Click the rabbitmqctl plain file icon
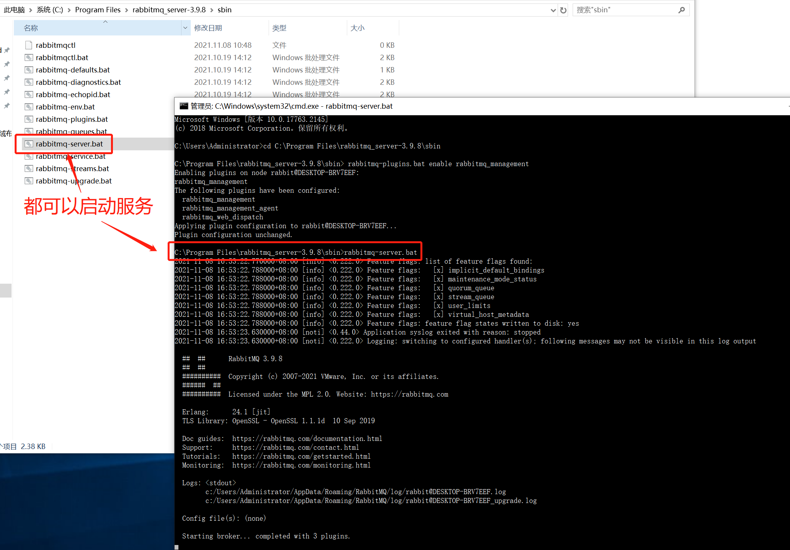Screen dimensions: 790x550 [28, 45]
